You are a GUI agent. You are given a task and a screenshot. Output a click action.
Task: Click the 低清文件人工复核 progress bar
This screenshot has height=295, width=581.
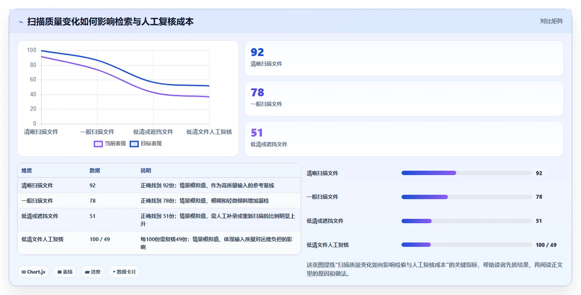pyautogui.click(x=467, y=245)
